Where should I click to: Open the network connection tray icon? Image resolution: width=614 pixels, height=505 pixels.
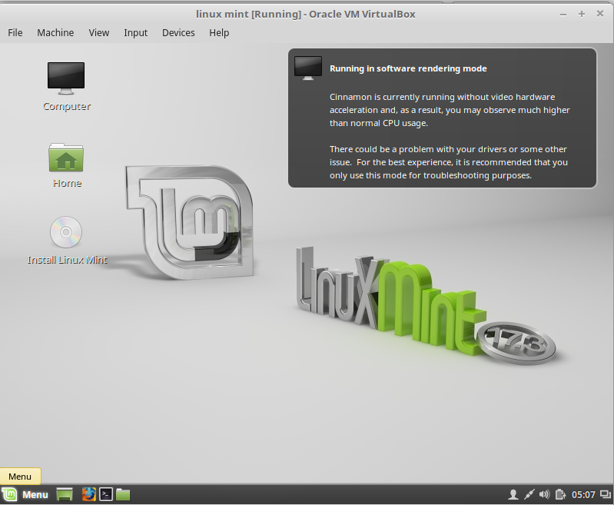[x=529, y=494]
